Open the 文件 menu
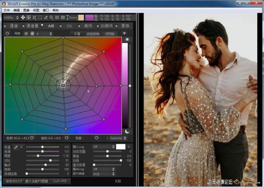 click(7, 10)
